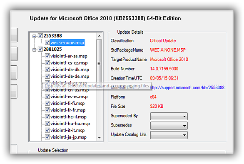Select visiointl-cs-cz.msp in the tree
This screenshot has height=164, width=244.
click(69, 63)
